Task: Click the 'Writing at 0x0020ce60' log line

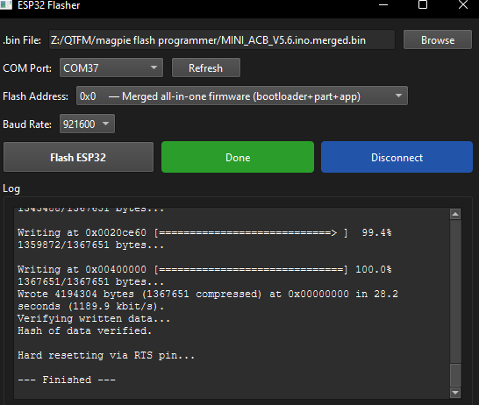Action: 204,232
